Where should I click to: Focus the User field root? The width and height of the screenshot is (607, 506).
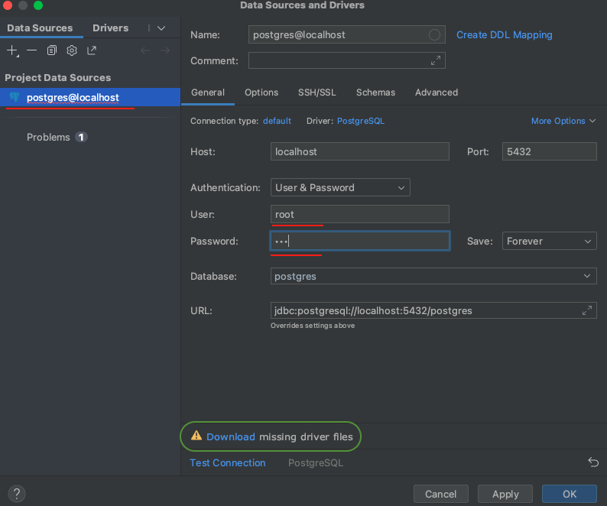tap(359, 214)
